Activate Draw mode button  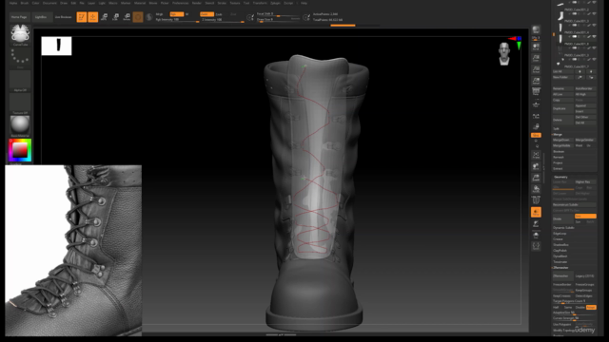93,17
